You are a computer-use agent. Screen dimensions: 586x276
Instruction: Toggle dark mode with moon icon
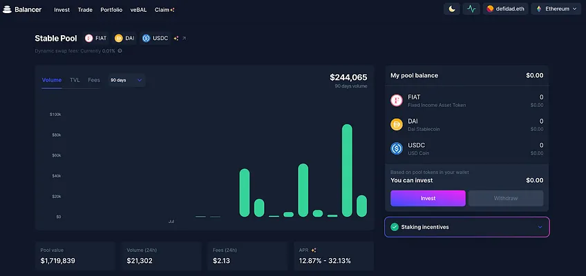tap(452, 9)
